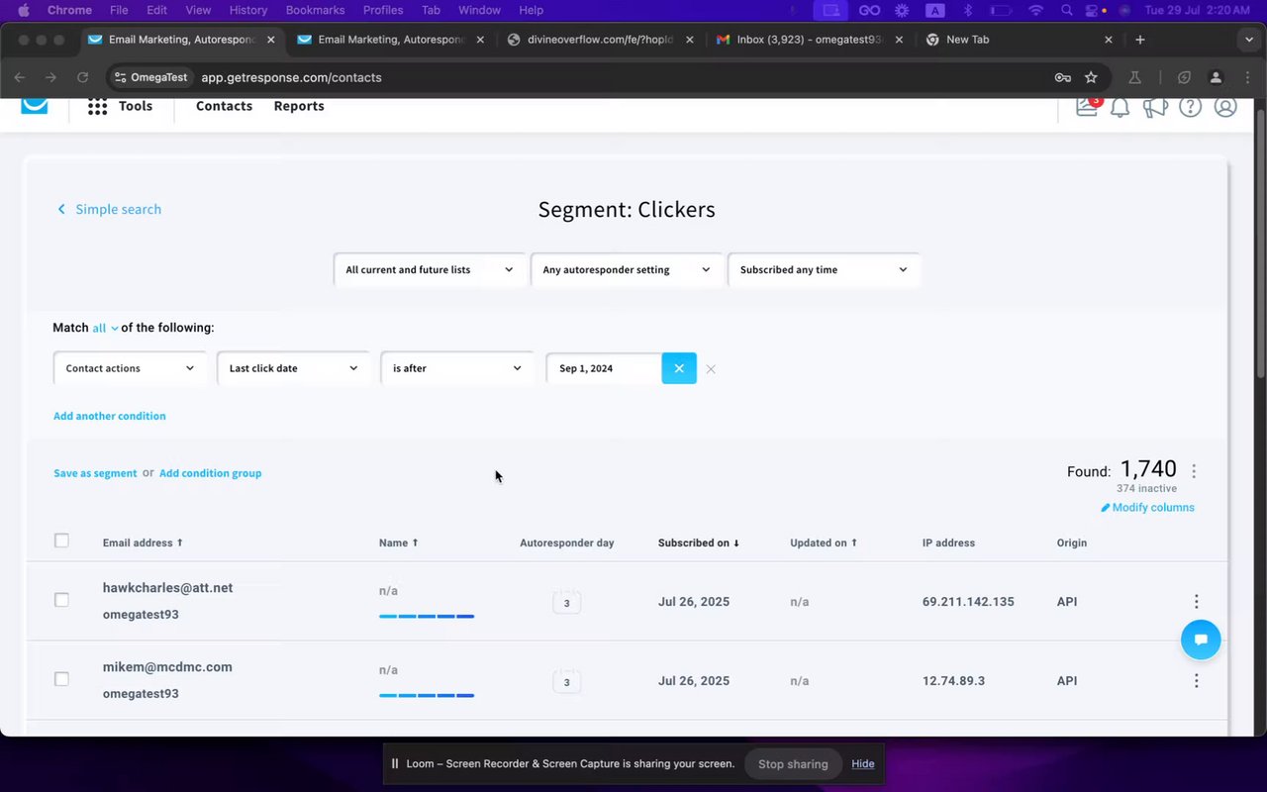The width and height of the screenshot is (1267, 792).
Task: Select checkbox for mikem@mcdmc.com
Action: click(x=61, y=679)
